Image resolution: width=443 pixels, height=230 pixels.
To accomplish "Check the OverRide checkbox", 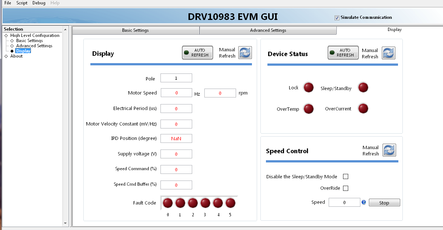I will (x=346, y=188).
